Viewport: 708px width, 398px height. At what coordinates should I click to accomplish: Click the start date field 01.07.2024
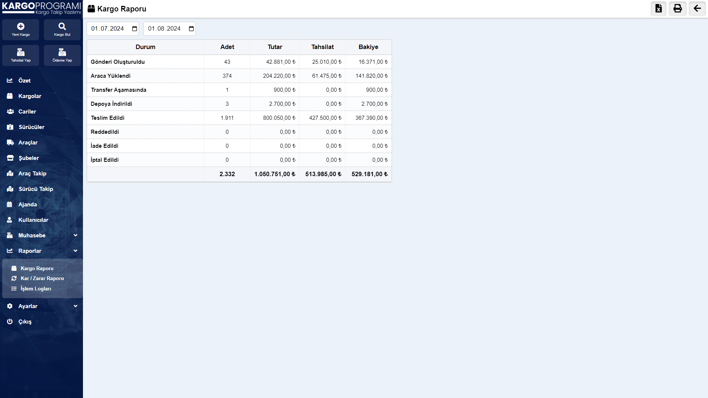coord(113,29)
